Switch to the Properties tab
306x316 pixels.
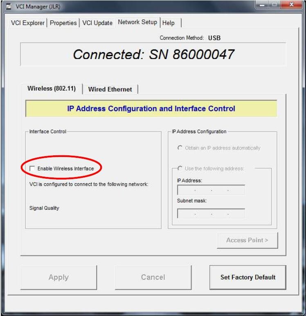coord(63,23)
